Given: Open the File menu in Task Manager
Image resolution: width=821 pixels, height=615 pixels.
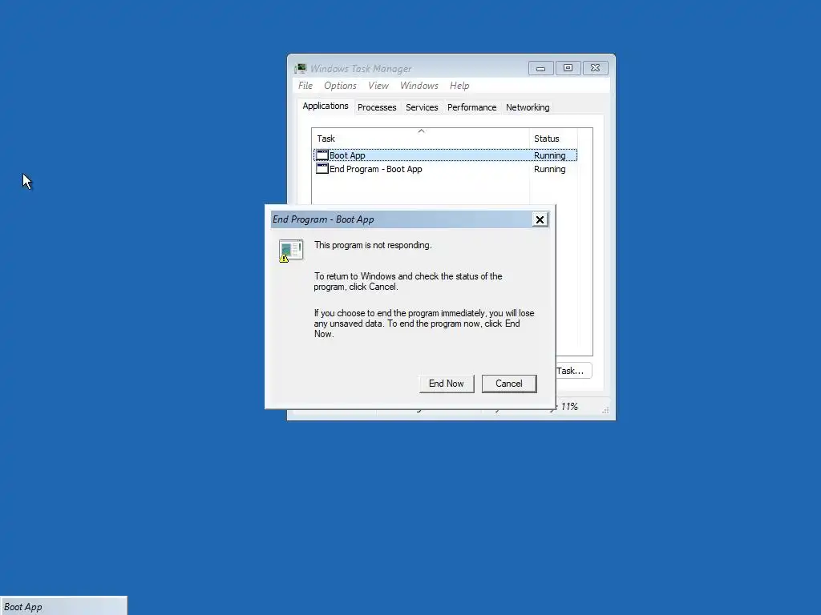Looking at the screenshot, I should 305,85.
